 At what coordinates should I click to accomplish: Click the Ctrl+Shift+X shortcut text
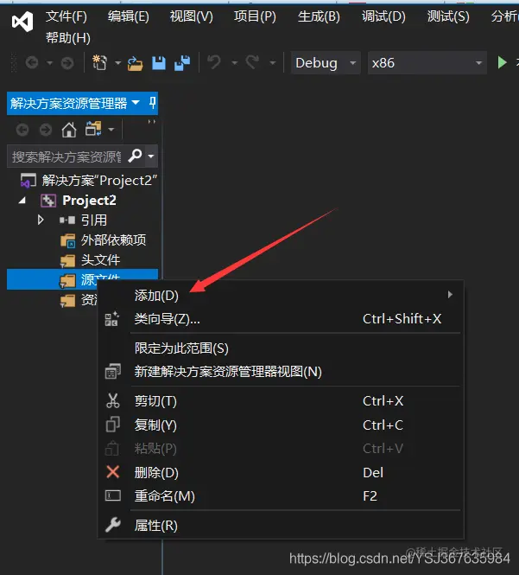(x=402, y=319)
